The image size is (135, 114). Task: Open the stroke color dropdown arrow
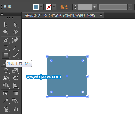click(54, 7)
